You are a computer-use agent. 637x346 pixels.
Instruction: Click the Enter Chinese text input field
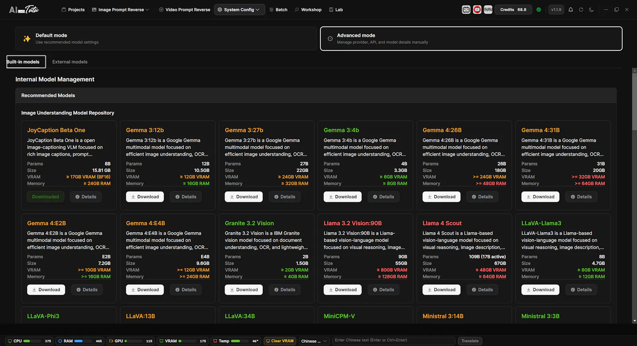(394, 340)
